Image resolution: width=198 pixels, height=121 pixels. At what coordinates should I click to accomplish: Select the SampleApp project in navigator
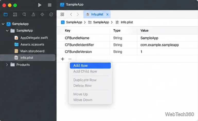click(20, 24)
